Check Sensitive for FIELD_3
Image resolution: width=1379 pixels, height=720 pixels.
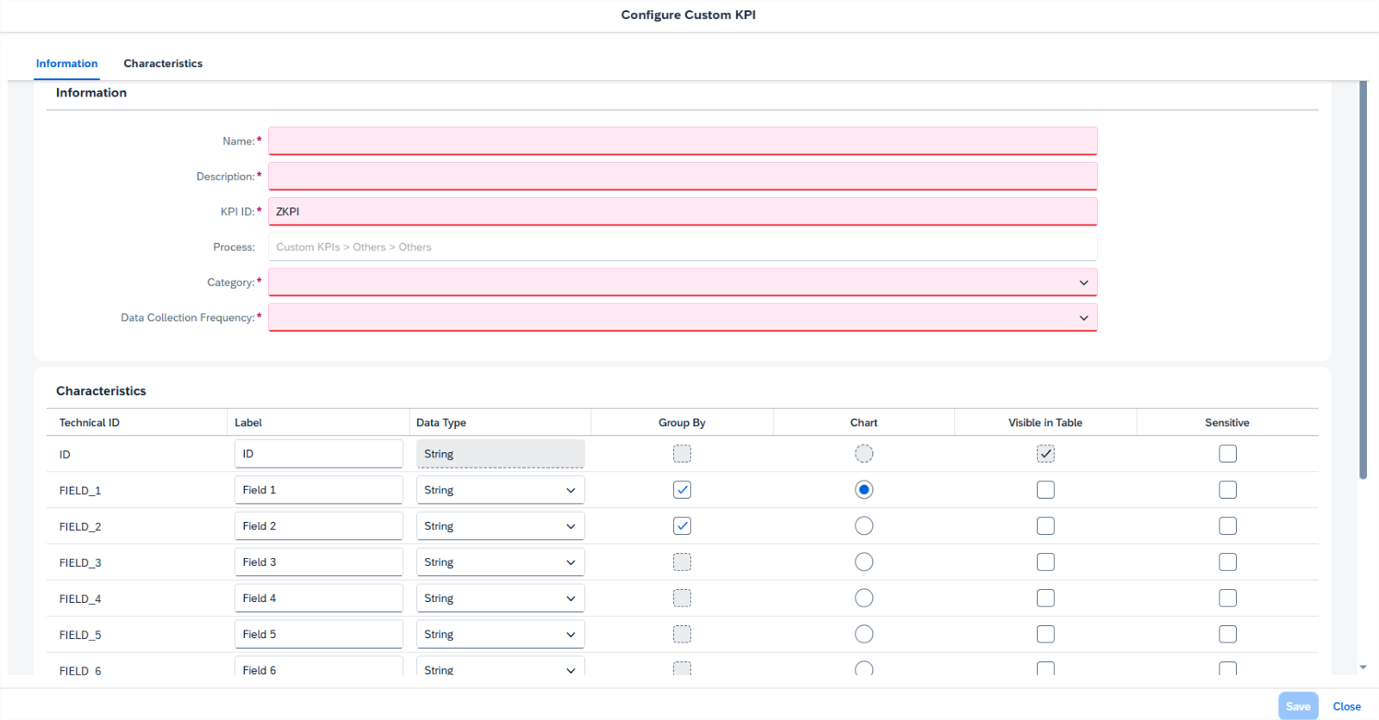click(1227, 562)
